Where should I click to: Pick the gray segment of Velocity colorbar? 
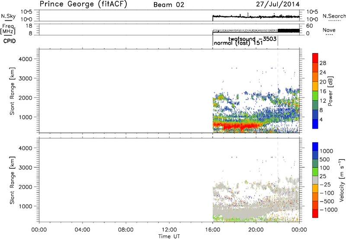pos(315,180)
